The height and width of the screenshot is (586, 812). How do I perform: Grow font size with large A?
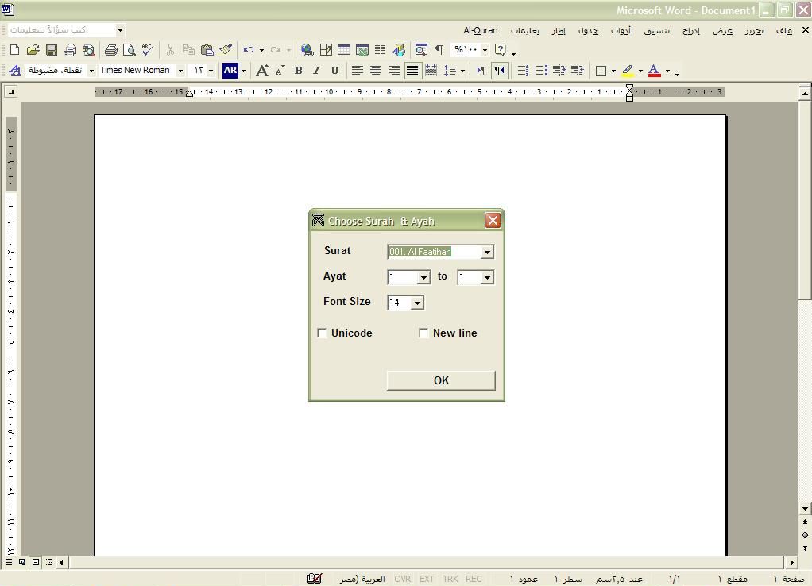(262, 71)
